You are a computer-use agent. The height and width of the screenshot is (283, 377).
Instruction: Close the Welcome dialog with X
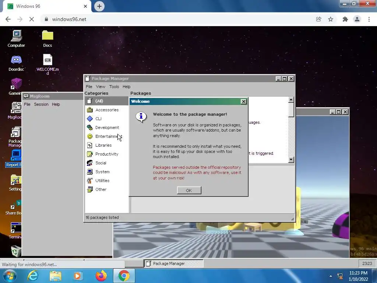pyautogui.click(x=244, y=102)
